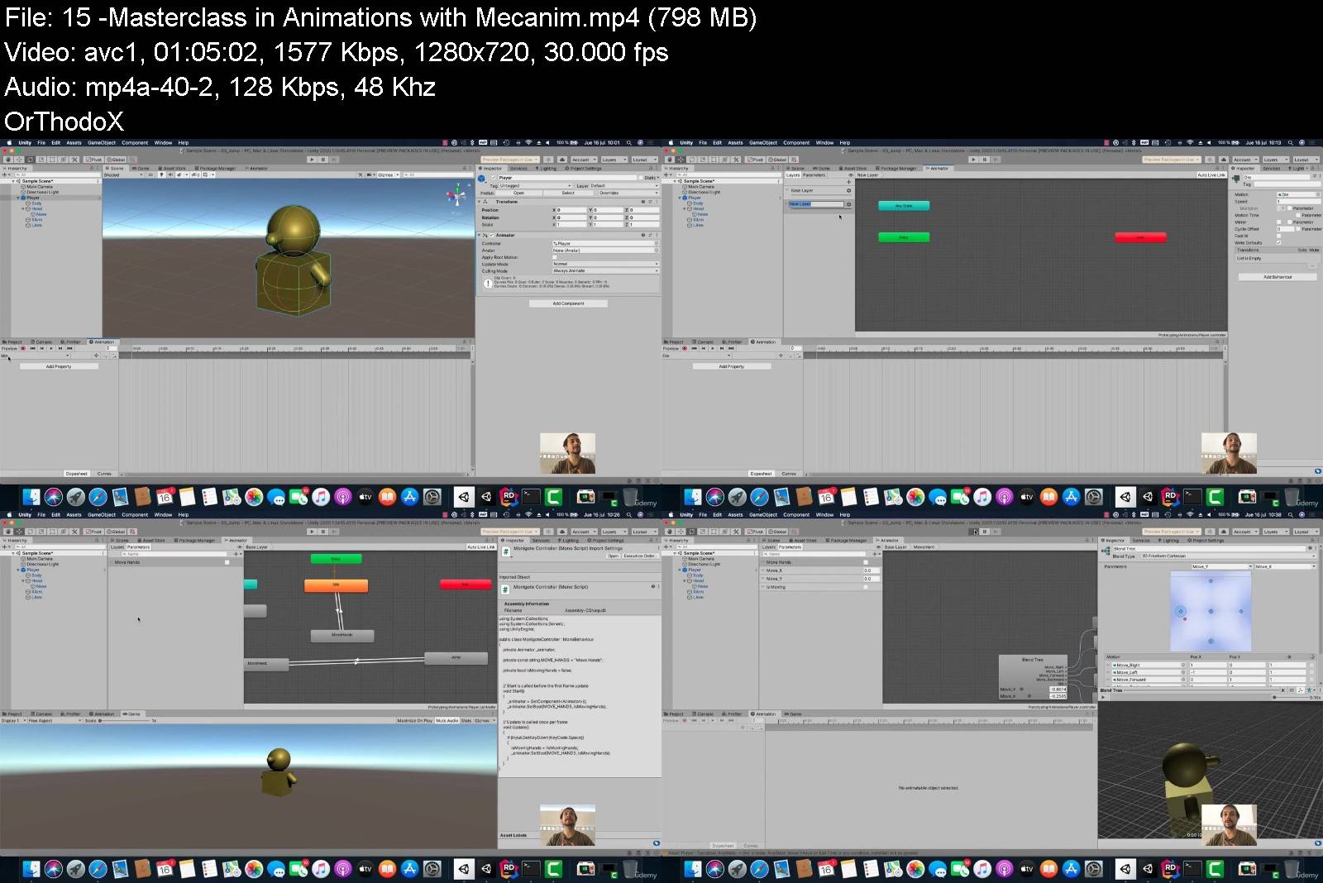Open Rider IDE from dock in top-left frame

click(x=509, y=497)
